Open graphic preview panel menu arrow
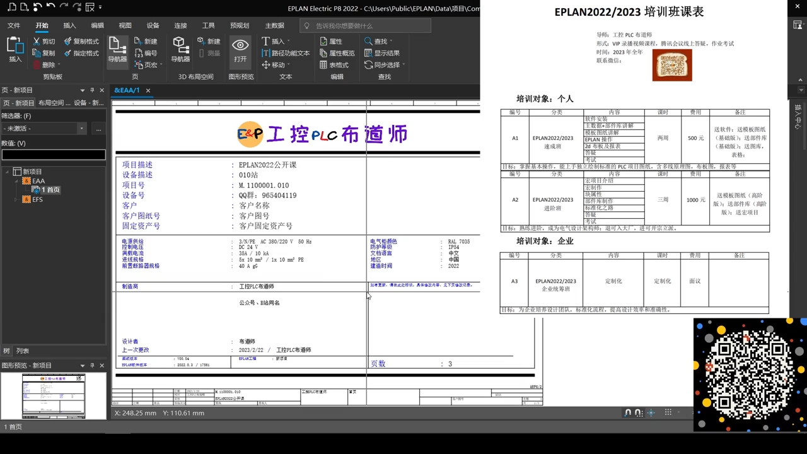The image size is (807, 454). (x=82, y=366)
